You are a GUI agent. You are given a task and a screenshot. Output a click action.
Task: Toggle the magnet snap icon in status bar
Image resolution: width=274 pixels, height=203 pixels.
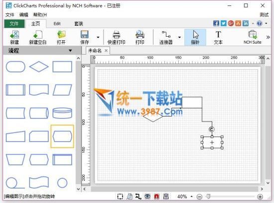pyautogui.click(x=156, y=197)
